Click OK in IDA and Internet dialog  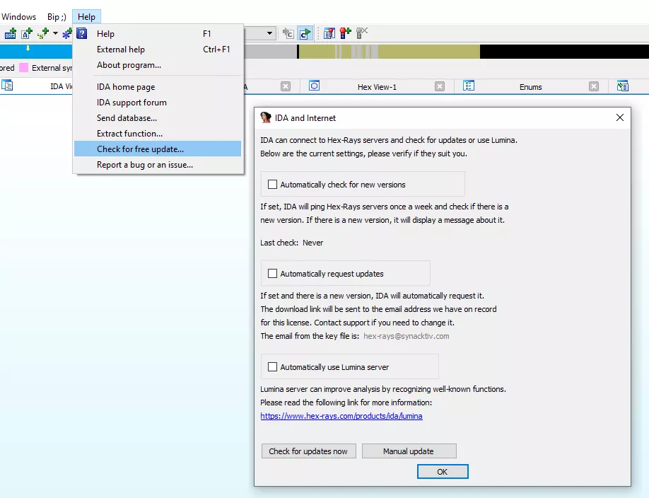[x=443, y=472]
